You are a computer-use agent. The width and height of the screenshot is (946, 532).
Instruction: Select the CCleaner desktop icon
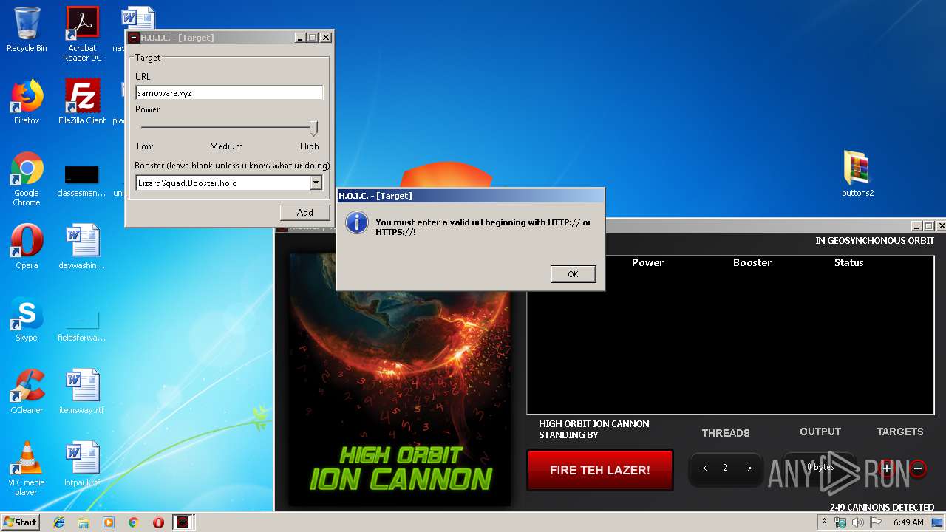[27, 392]
